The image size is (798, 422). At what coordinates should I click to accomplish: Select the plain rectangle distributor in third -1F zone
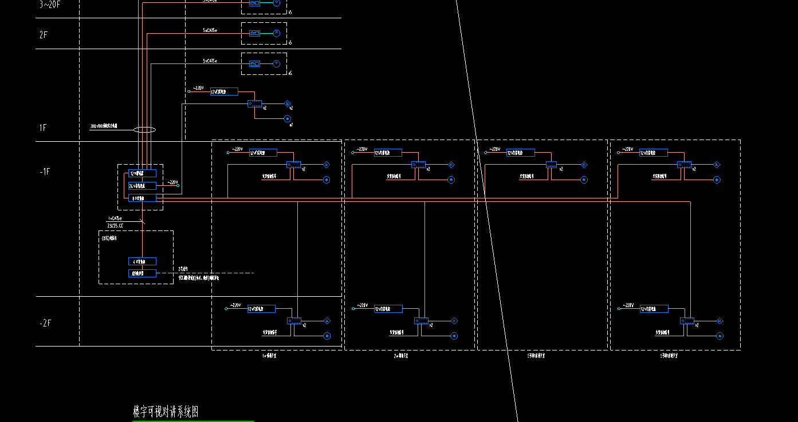click(x=551, y=165)
